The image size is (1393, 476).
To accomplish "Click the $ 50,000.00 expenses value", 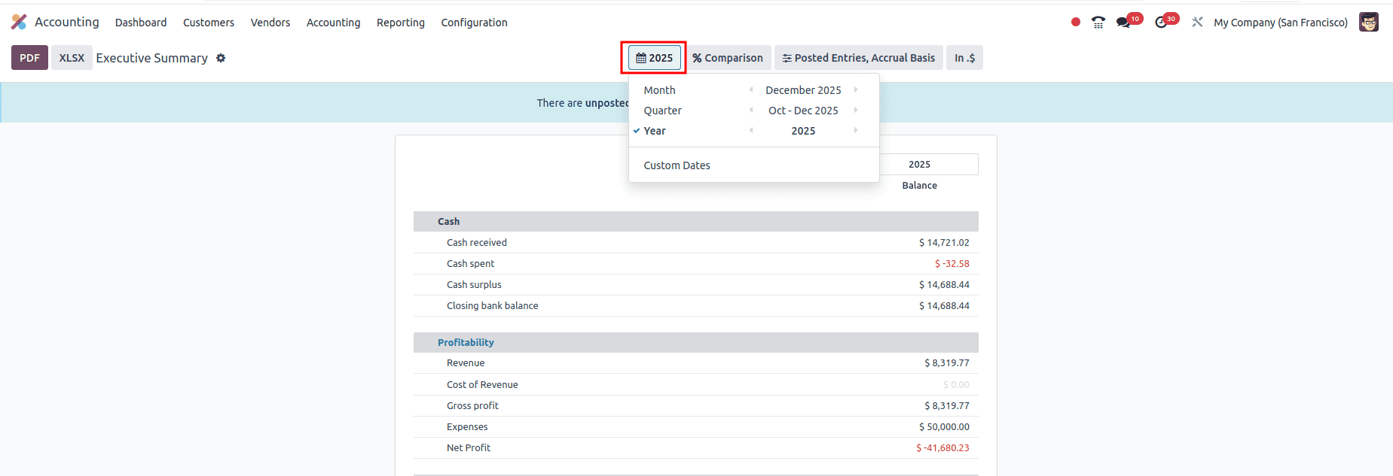I will [x=944, y=426].
